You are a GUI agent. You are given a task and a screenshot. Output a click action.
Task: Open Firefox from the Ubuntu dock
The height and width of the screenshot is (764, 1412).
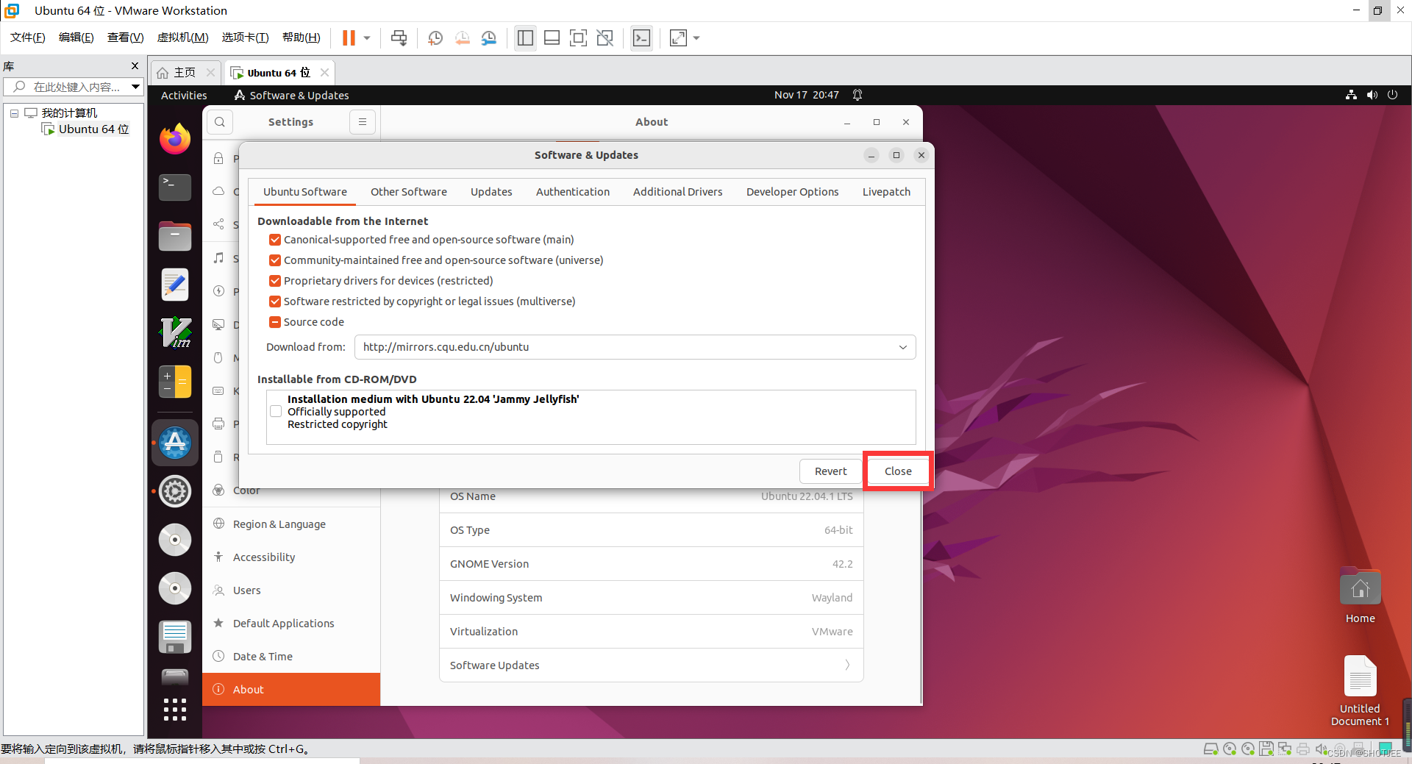tap(175, 139)
